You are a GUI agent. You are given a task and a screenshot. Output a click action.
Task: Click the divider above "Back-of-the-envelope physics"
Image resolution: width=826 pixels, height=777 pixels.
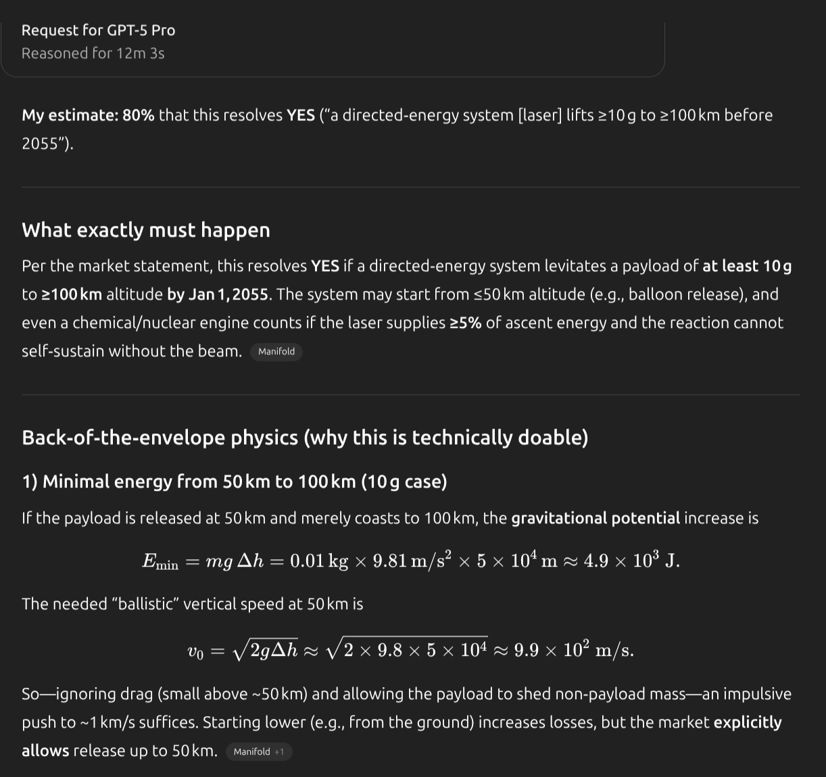click(x=410, y=395)
